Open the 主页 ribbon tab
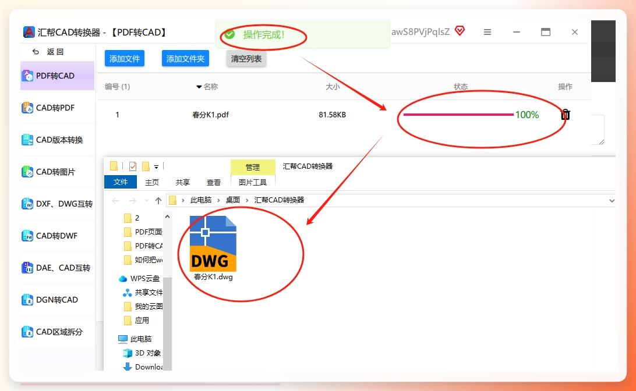This screenshot has height=391, width=636. pos(152,182)
